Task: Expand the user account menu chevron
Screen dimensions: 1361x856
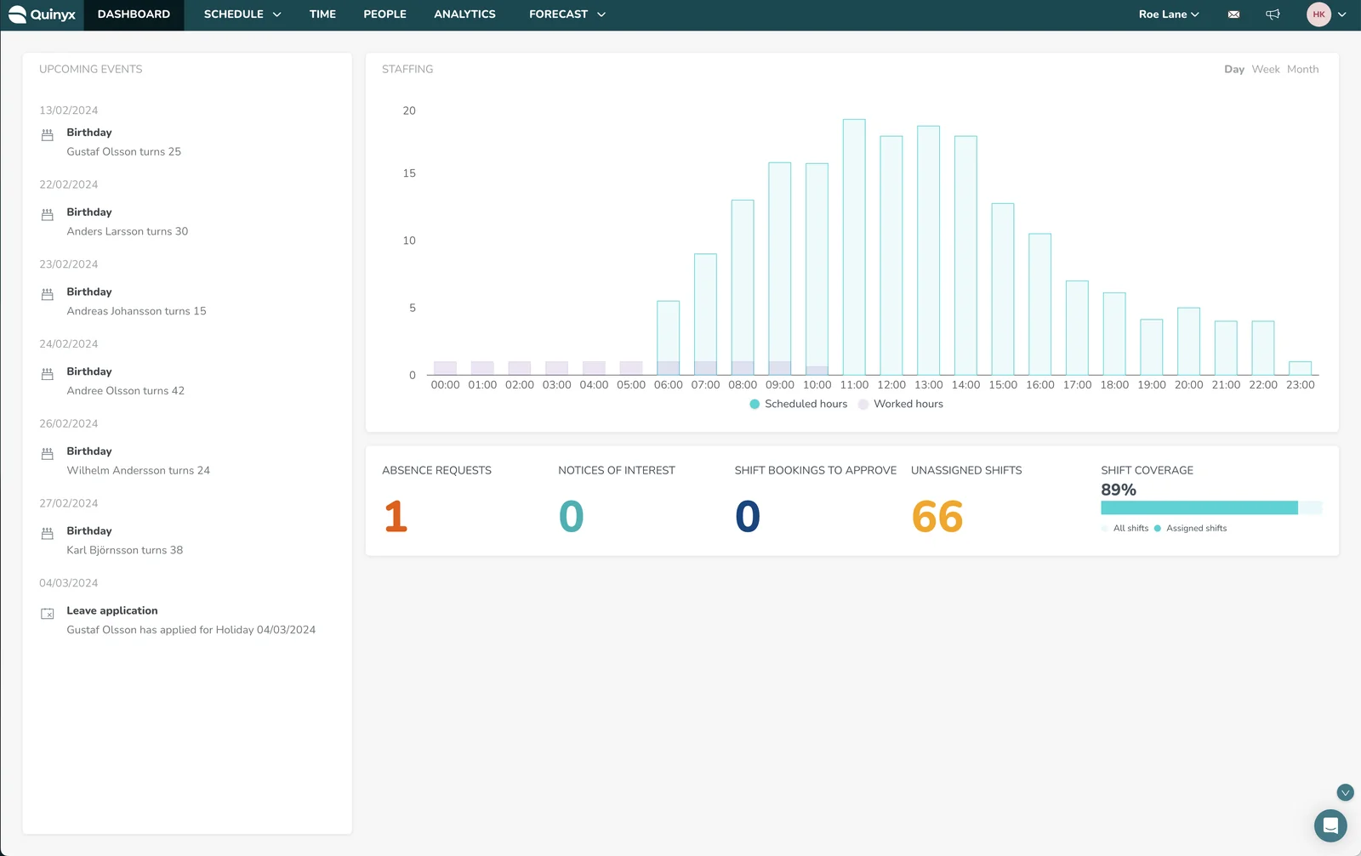Action: [x=1342, y=14]
